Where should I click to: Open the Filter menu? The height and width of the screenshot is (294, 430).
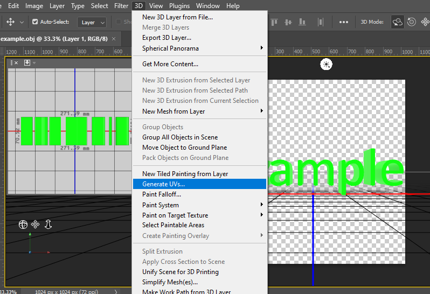pos(121,6)
